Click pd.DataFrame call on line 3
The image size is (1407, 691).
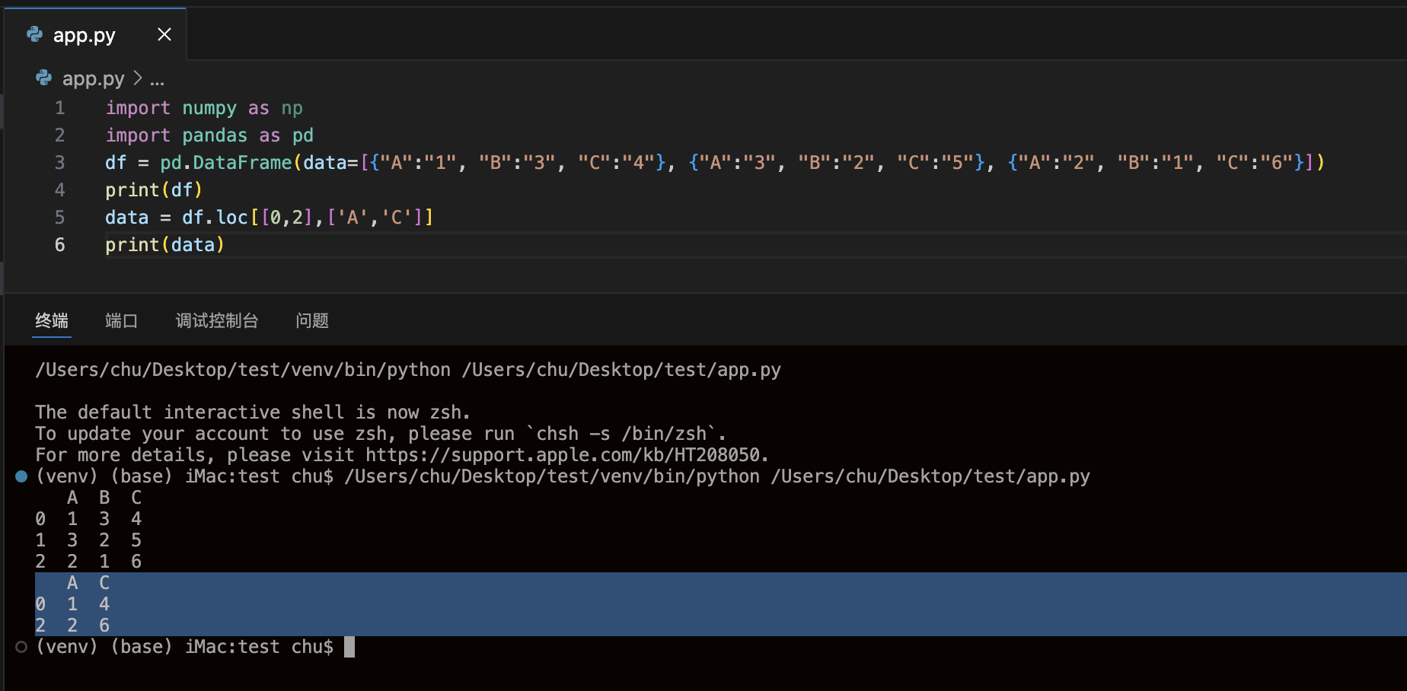226,163
